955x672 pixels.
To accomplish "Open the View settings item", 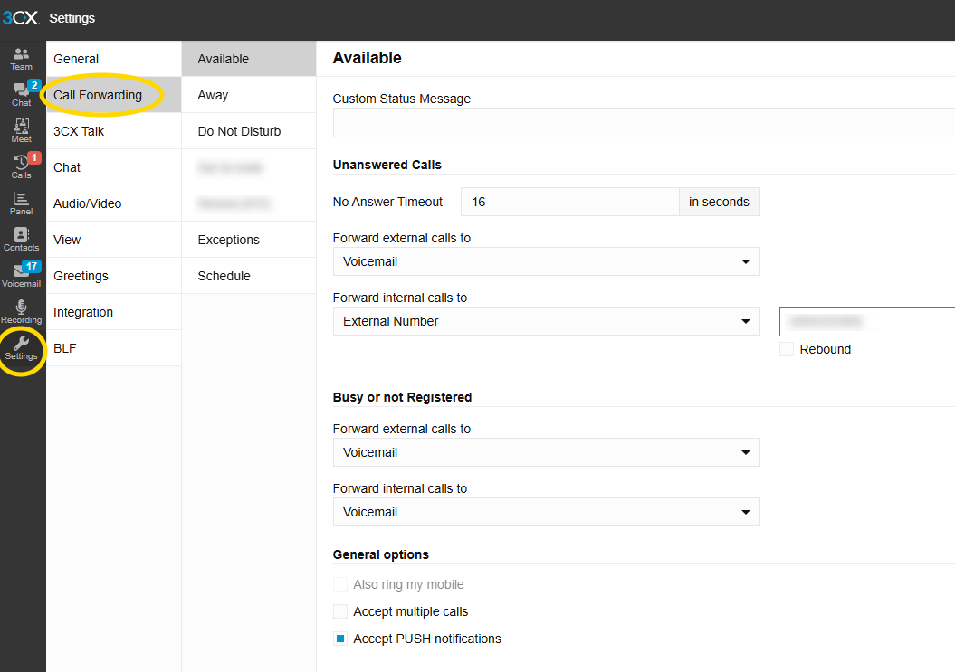I will [x=114, y=240].
